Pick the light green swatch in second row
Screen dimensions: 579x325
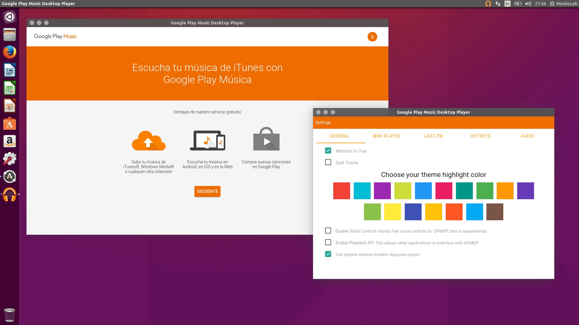372,212
